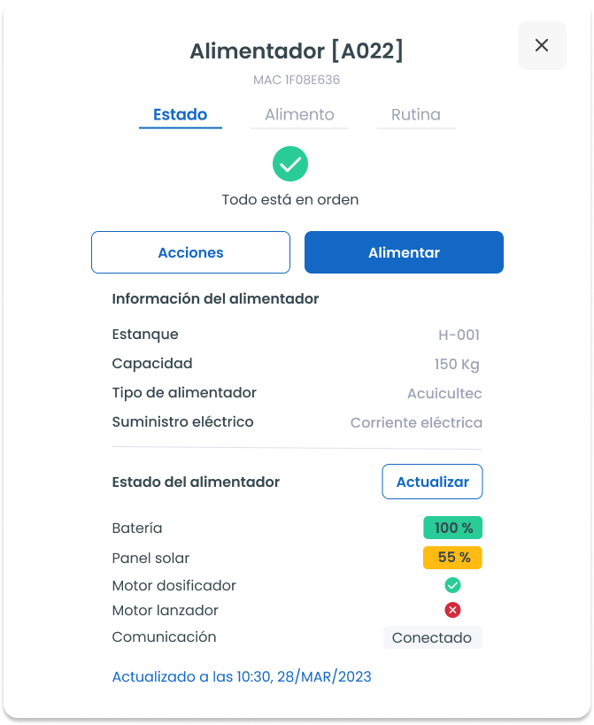
Task: Click the Conectado communication badge
Action: click(432, 637)
